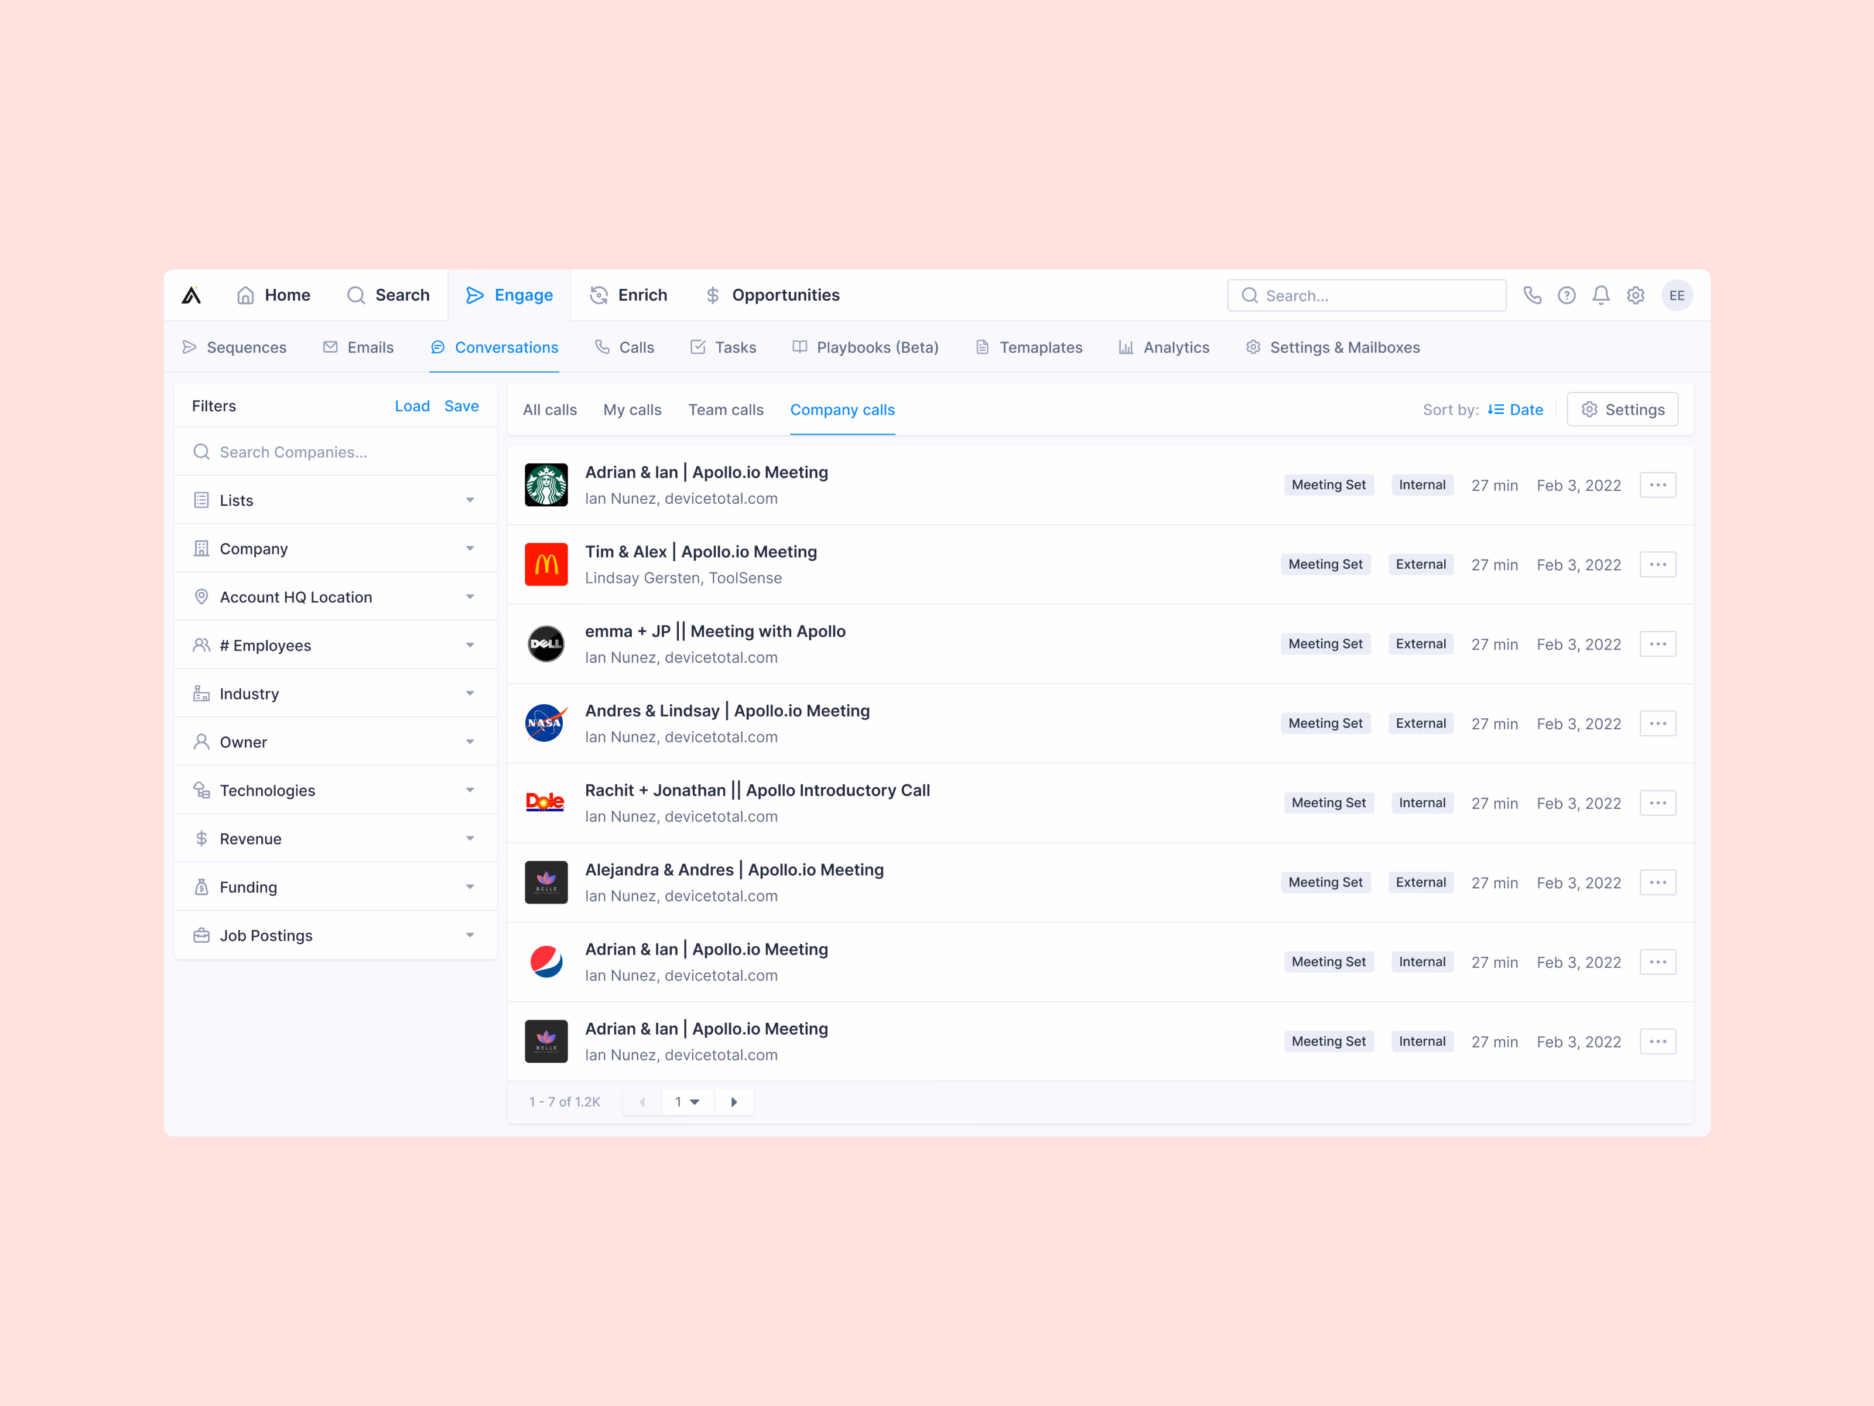Expand the Company filter
The height and width of the screenshot is (1406, 1874).
[x=336, y=548]
